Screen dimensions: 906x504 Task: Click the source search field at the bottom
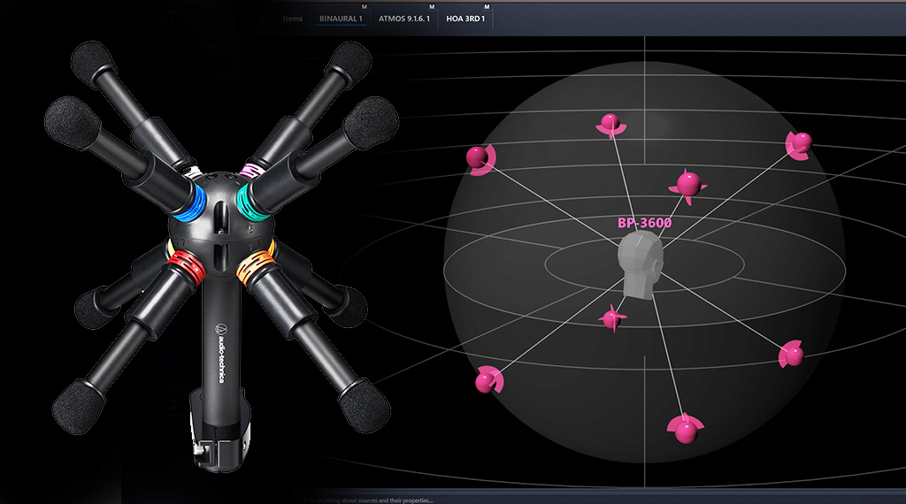pyautogui.click(x=370, y=500)
